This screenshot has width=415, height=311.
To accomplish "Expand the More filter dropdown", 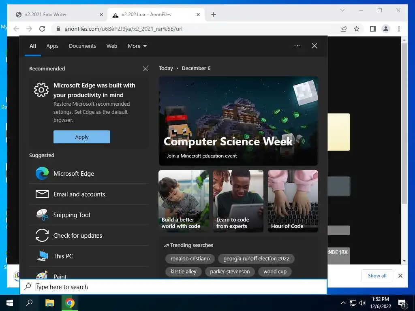I will pyautogui.click(x=137, y=46).
